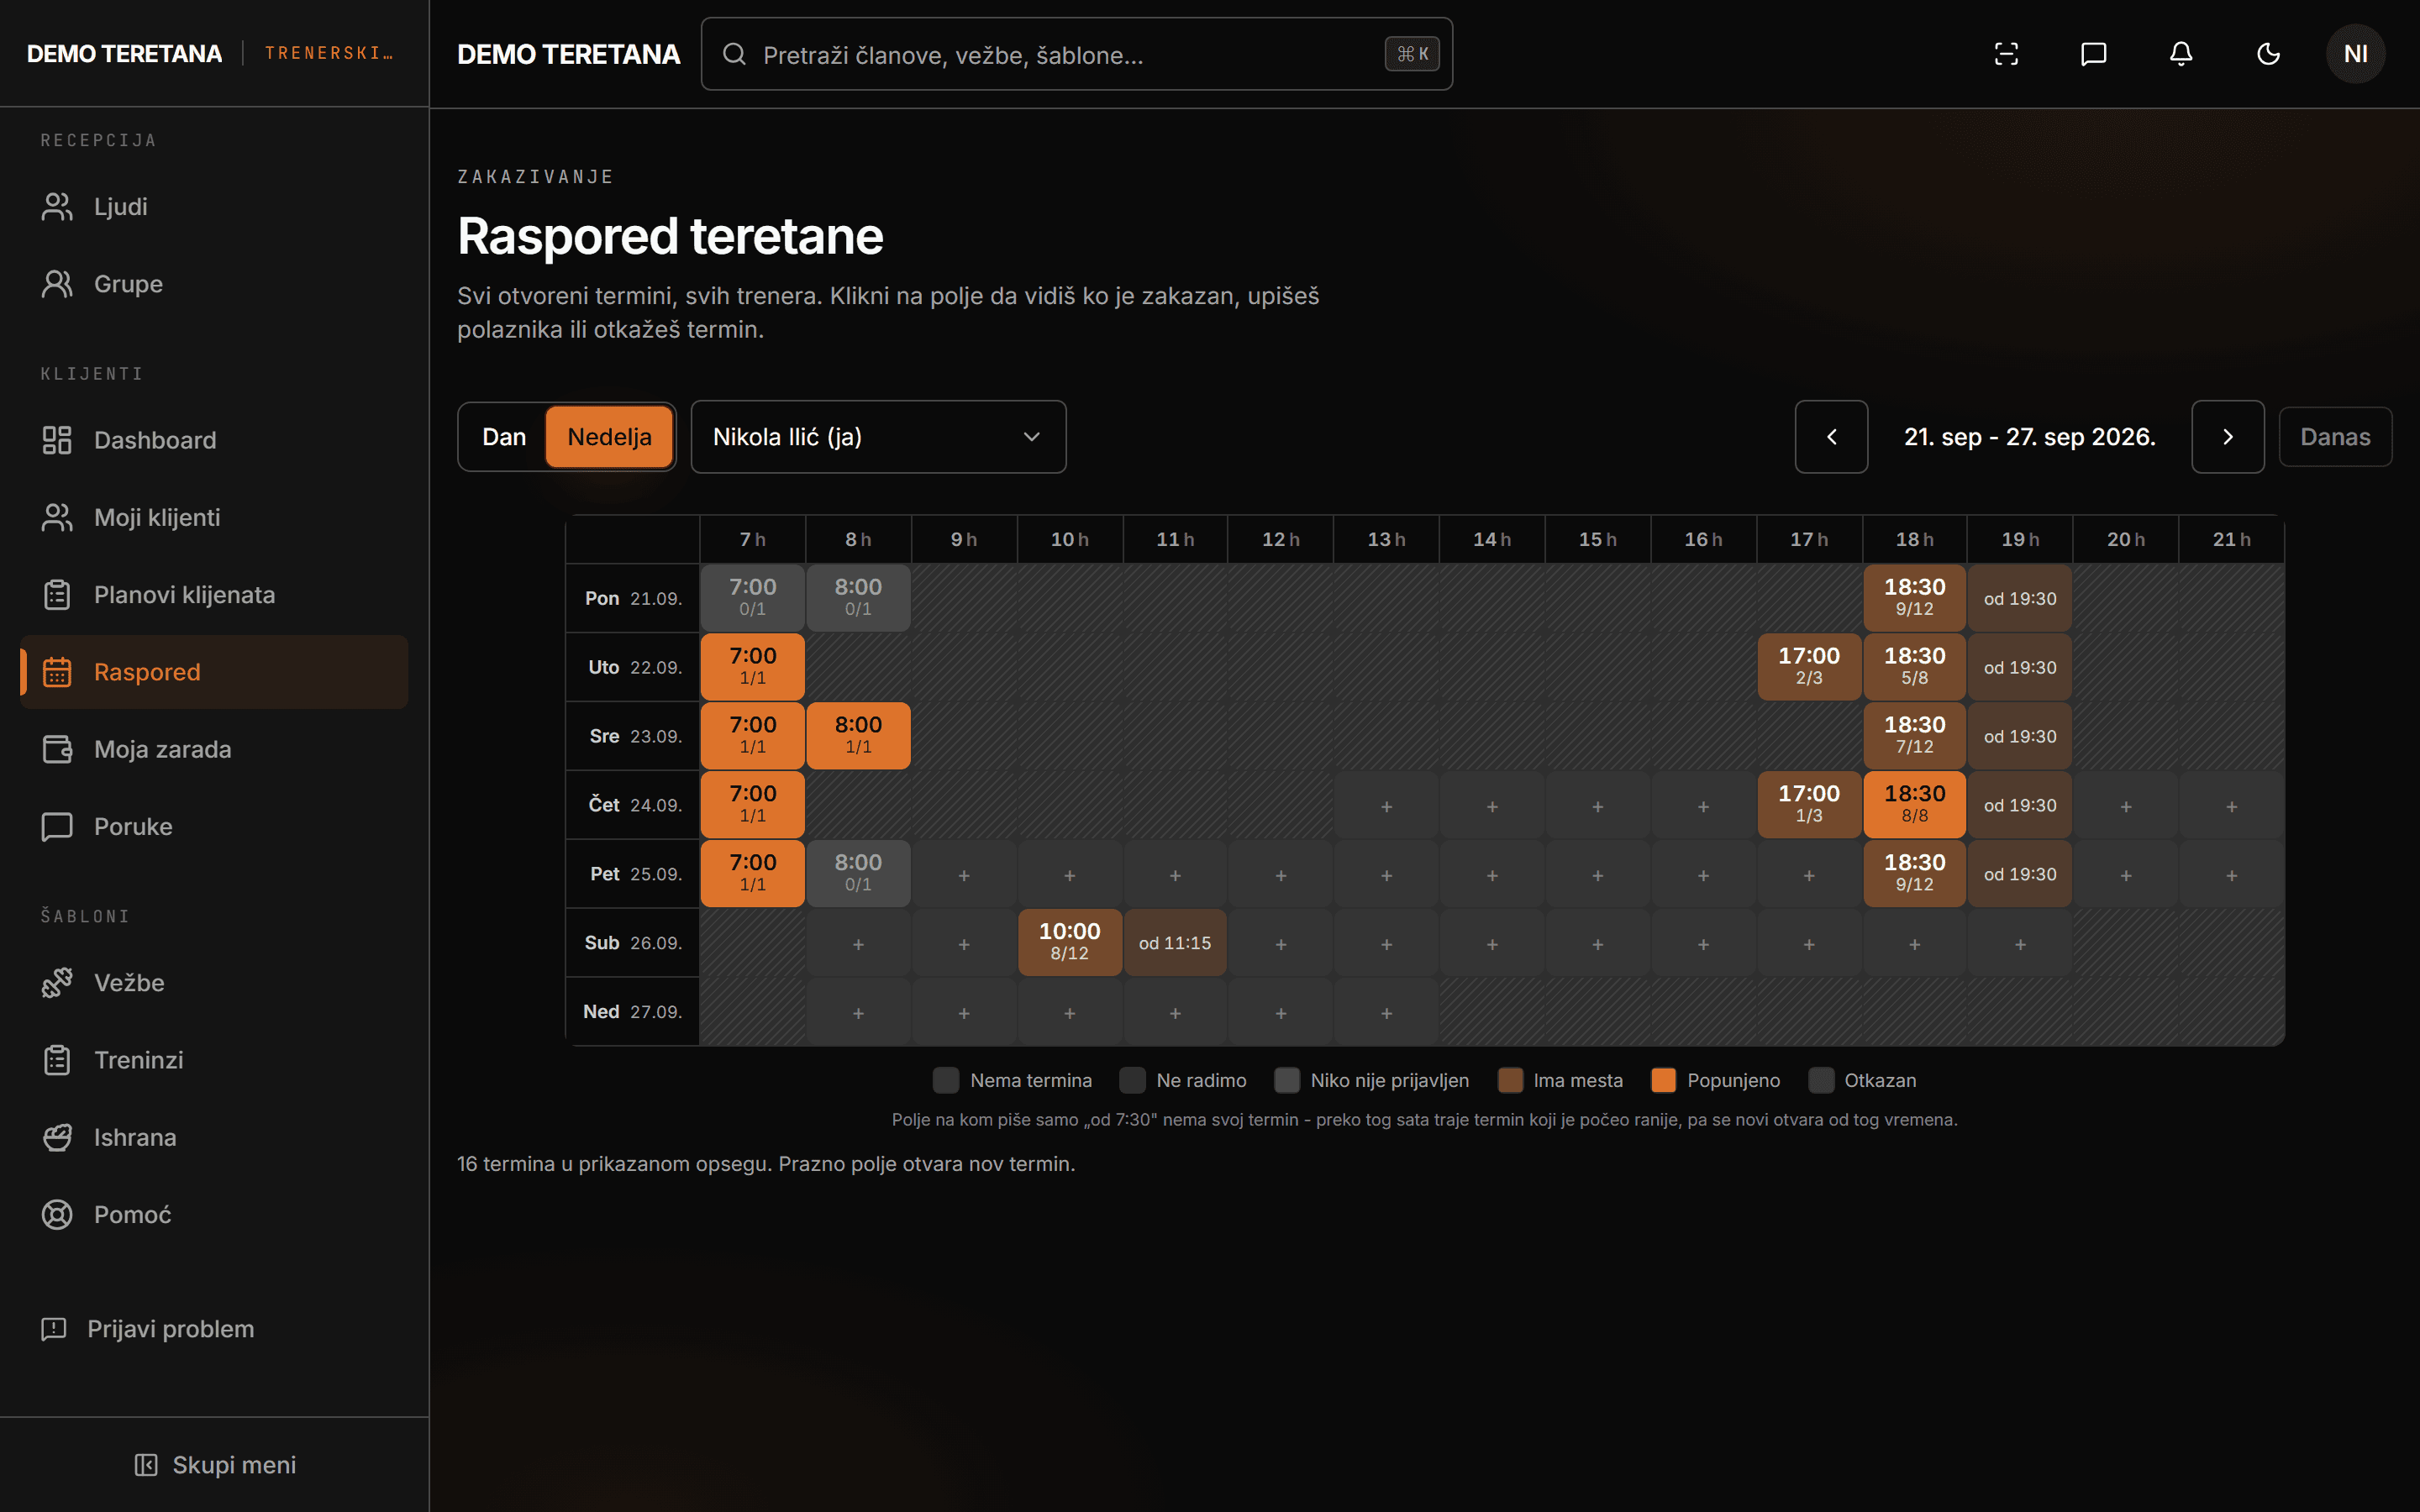This screenshot has height=1512, width=2420.
Task: Click the Raspored calendar icon
Action: [x=57, y=672]
